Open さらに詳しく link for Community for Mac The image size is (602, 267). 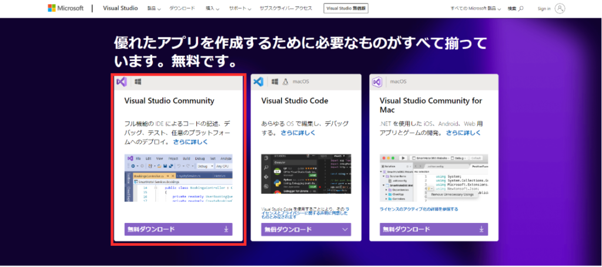(463, 133)
